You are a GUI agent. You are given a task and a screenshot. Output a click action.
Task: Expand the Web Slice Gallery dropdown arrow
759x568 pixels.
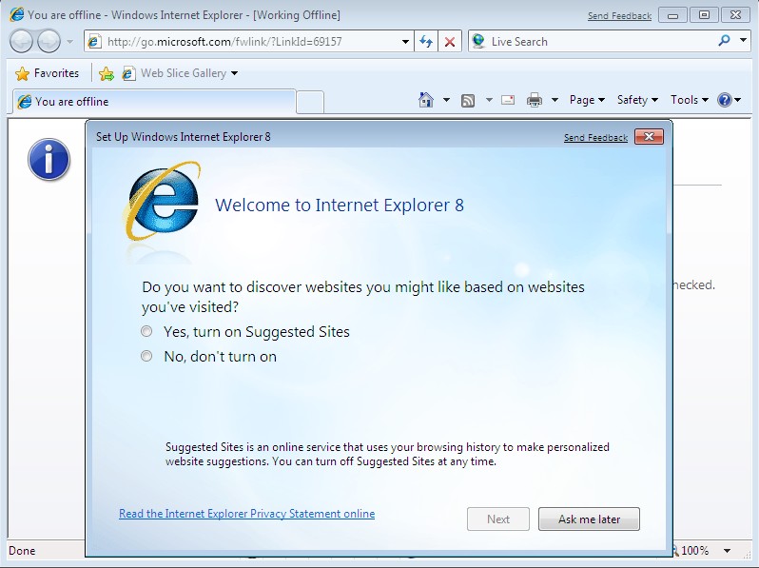click(234, 73)
